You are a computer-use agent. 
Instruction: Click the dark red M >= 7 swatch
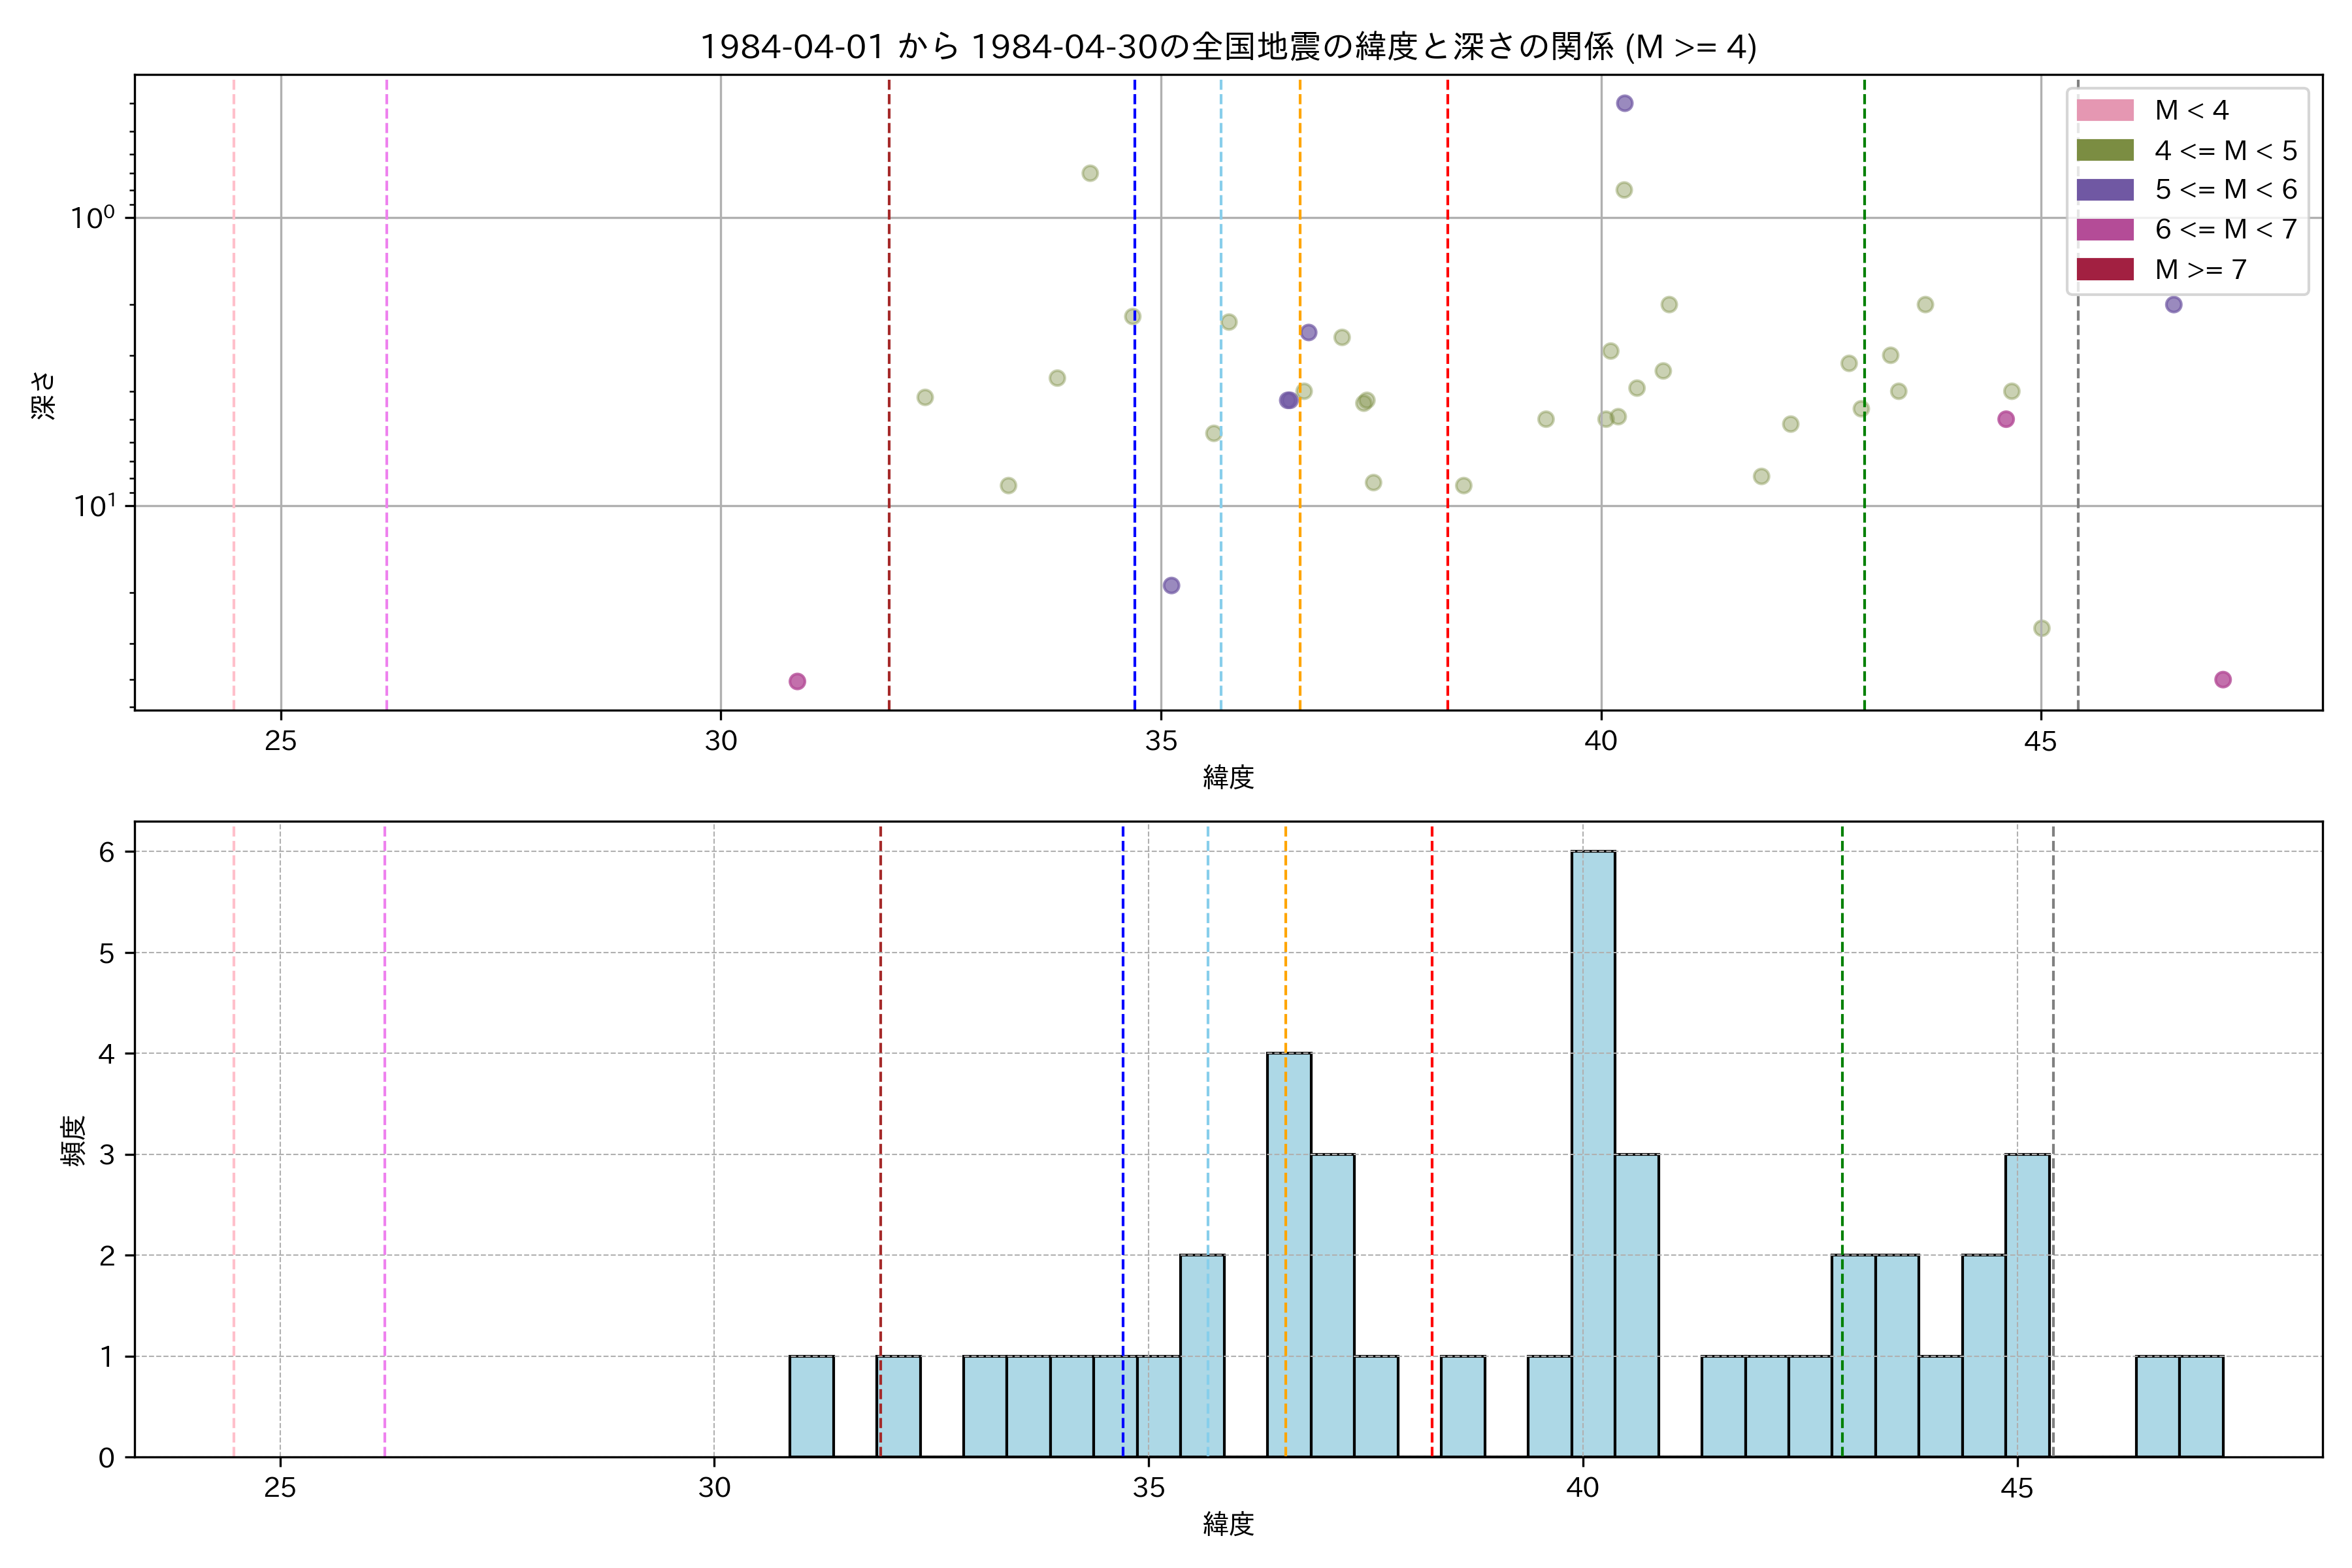[2104, 269]
